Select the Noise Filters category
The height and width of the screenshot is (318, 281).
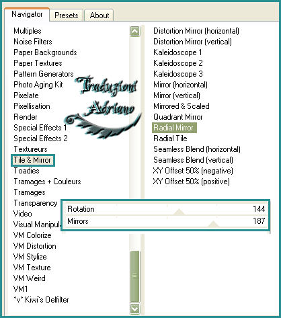click(33, 42)
